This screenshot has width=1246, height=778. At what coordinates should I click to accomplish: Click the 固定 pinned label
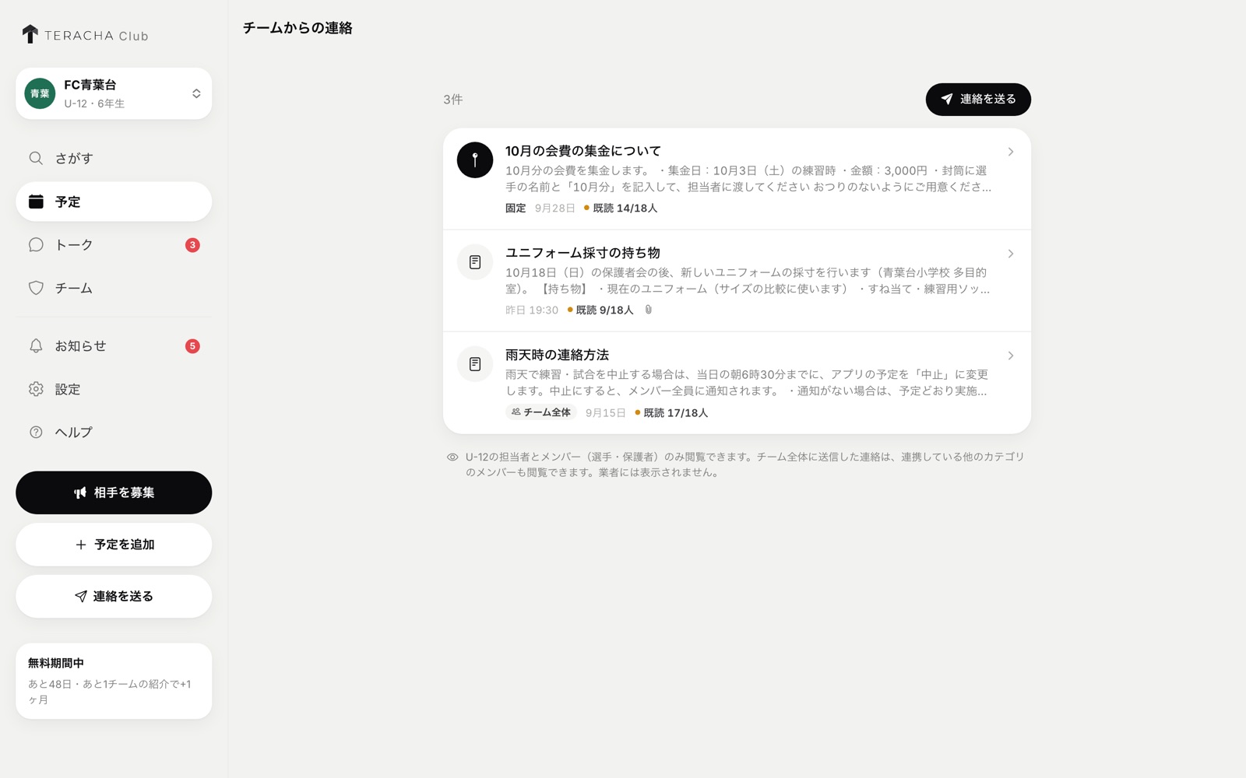tap(516, 209)
